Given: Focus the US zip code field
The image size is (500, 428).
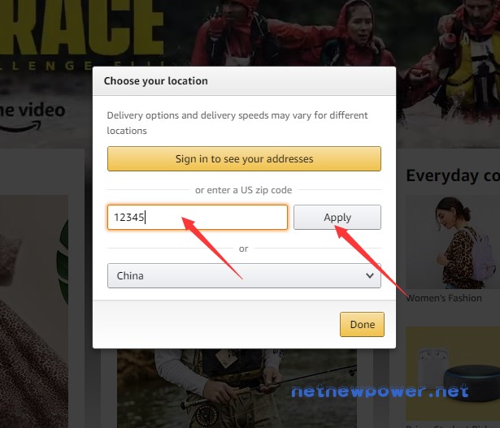Looking at the screenshot, I should [198, 217].
